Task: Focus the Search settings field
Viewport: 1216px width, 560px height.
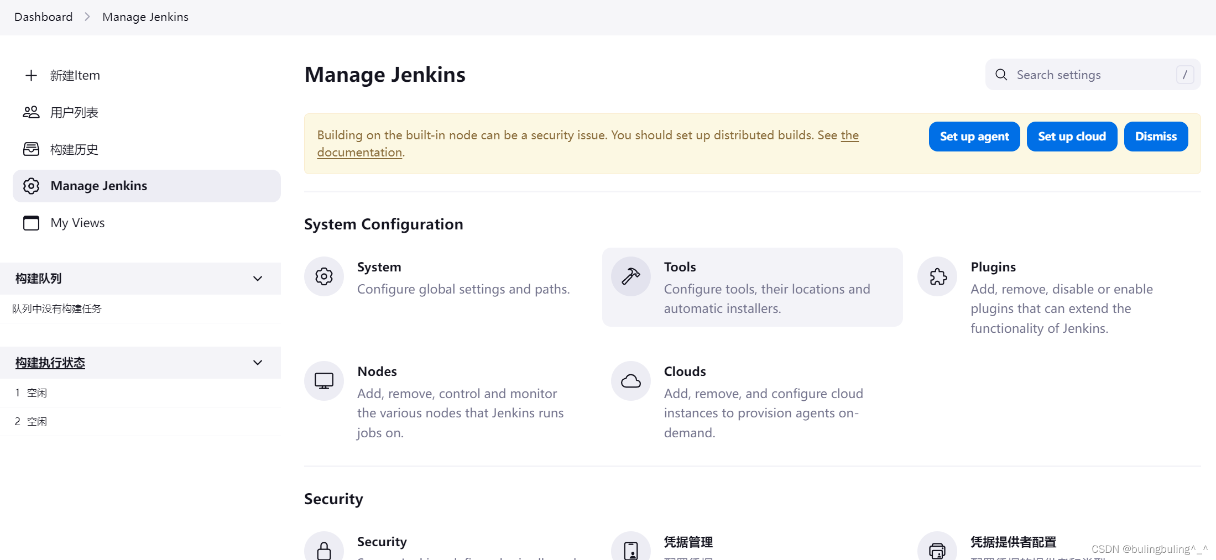Action: point(1093,75)
